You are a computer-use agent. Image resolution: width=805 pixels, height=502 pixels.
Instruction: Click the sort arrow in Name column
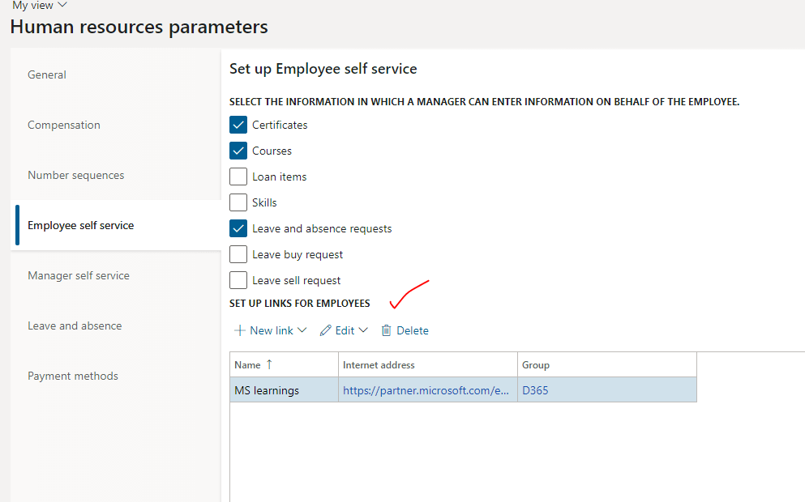pos(269,365)
